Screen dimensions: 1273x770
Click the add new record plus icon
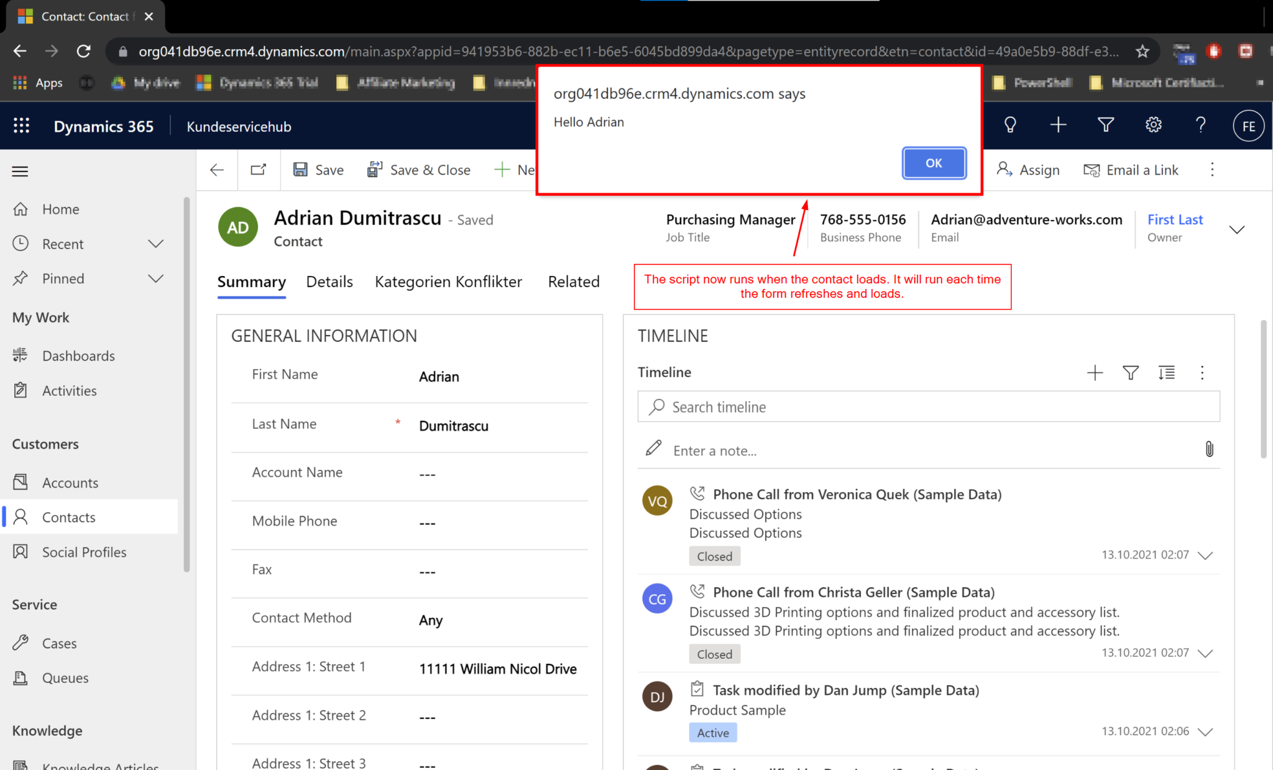1057,126
